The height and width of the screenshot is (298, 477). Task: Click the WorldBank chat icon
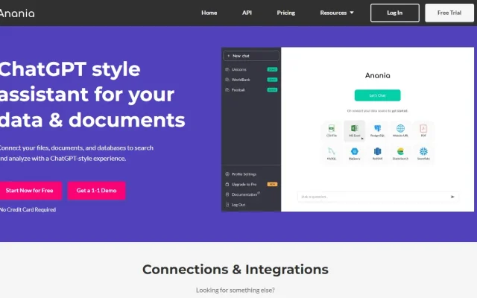(227, 80)
